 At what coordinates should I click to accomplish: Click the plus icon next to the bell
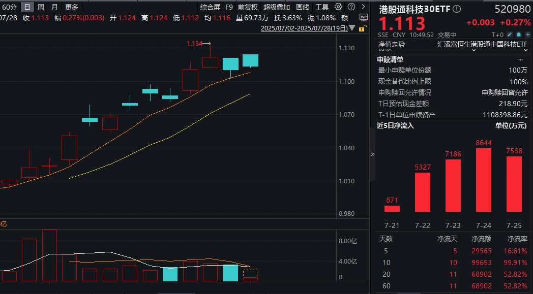(527, 35)
